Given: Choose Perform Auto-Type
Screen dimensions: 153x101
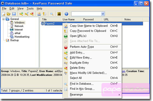Looking at the screenshot, I should click(x=92, y=47).
